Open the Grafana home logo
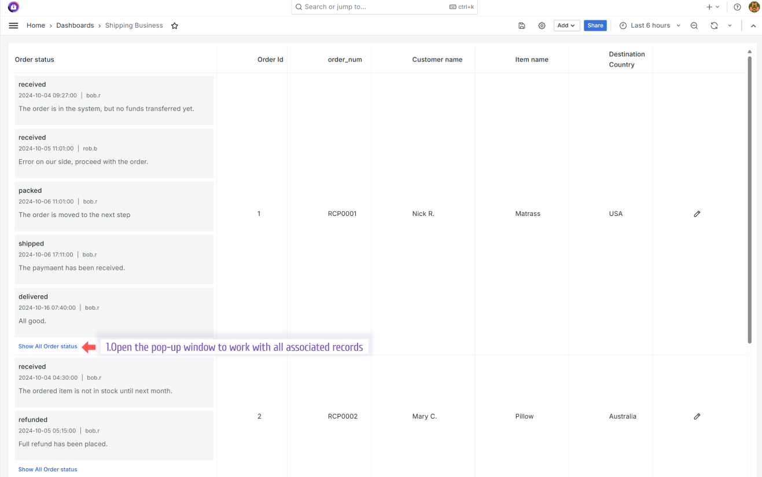762x477 pixels. tap(13, 7)
